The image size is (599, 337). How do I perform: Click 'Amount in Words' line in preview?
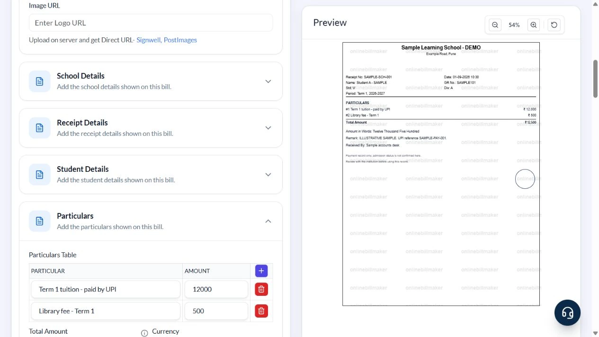[382, 131]
